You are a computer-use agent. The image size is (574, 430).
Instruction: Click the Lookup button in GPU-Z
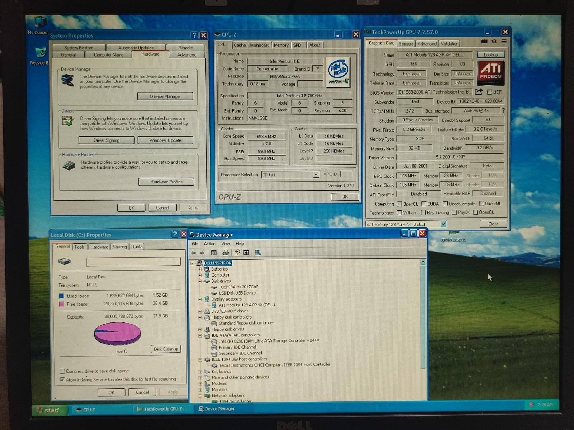pos(490,55)
